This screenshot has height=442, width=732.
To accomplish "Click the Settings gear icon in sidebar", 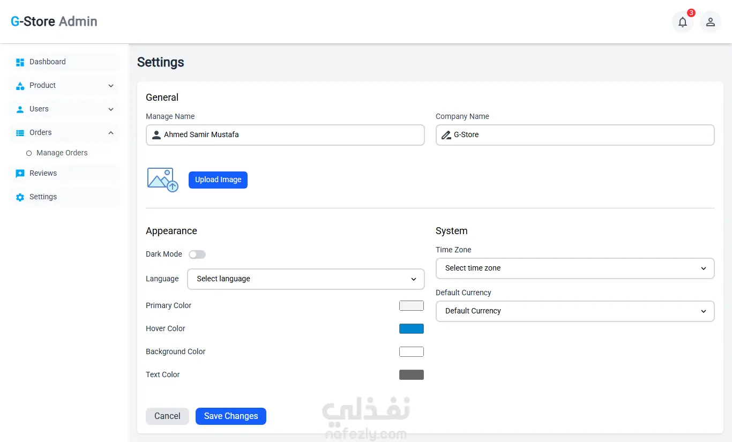I will coord(20,197).
